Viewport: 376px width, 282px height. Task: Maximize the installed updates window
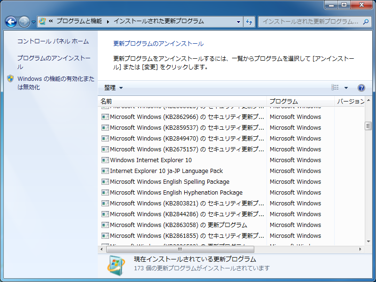(x=344, y=5)
